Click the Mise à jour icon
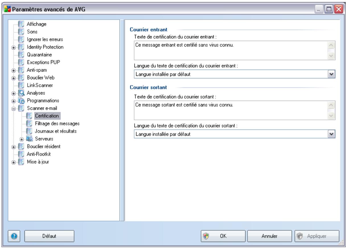This screenshot has height=248, width=346. [21, 162]
